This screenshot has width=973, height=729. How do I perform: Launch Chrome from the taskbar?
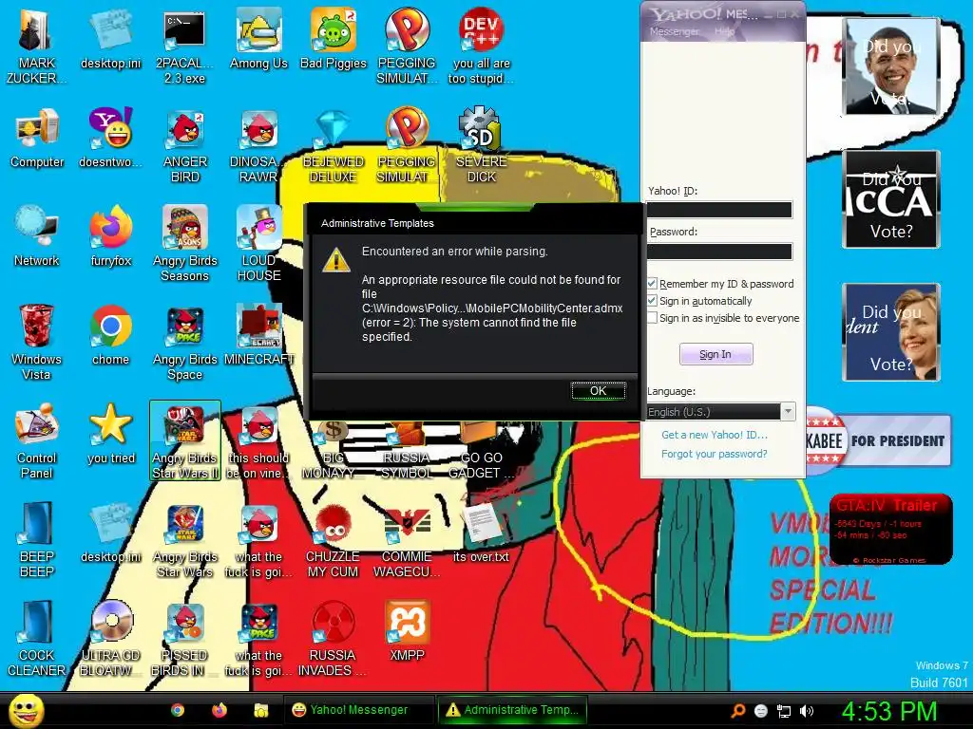[x=178, y=710]
